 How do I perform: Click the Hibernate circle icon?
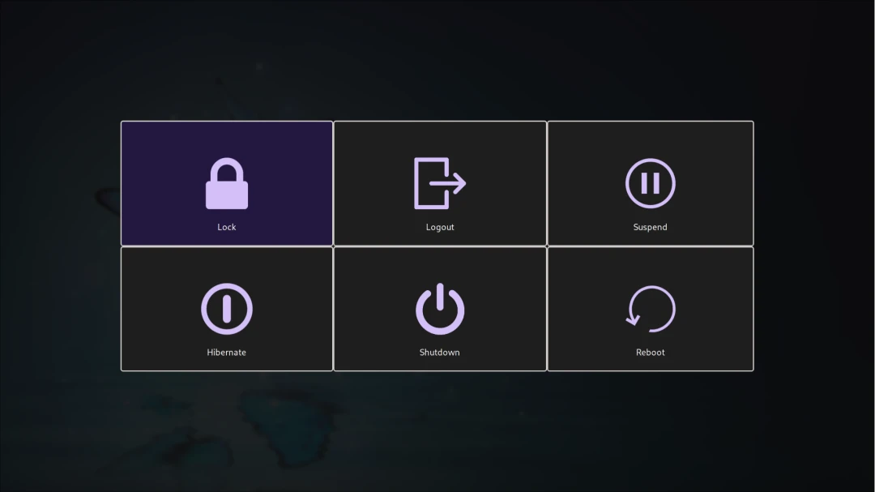(227, 309)
